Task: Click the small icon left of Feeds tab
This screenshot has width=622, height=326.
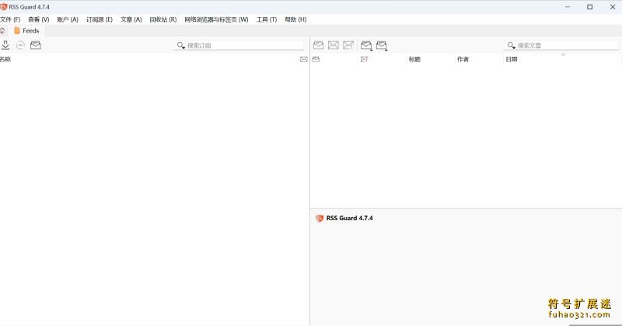Action: point(2,30)
